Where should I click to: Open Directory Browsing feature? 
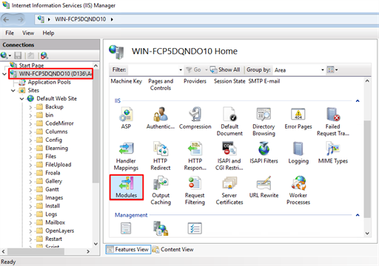pyautogui.click(x=264, y=121)
